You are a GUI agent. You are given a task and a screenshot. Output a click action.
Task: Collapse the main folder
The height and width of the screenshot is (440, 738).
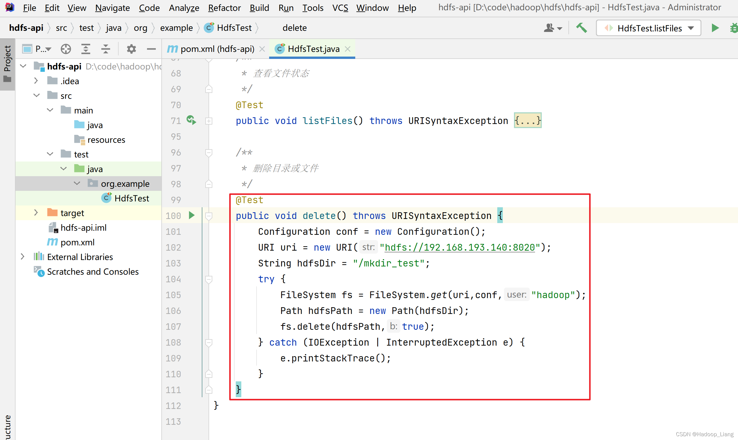click(50, 110)
